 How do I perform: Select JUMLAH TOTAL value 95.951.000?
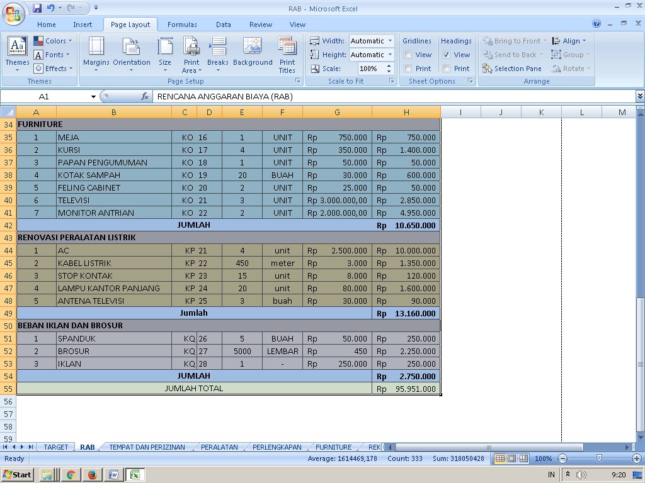point(406,389)
